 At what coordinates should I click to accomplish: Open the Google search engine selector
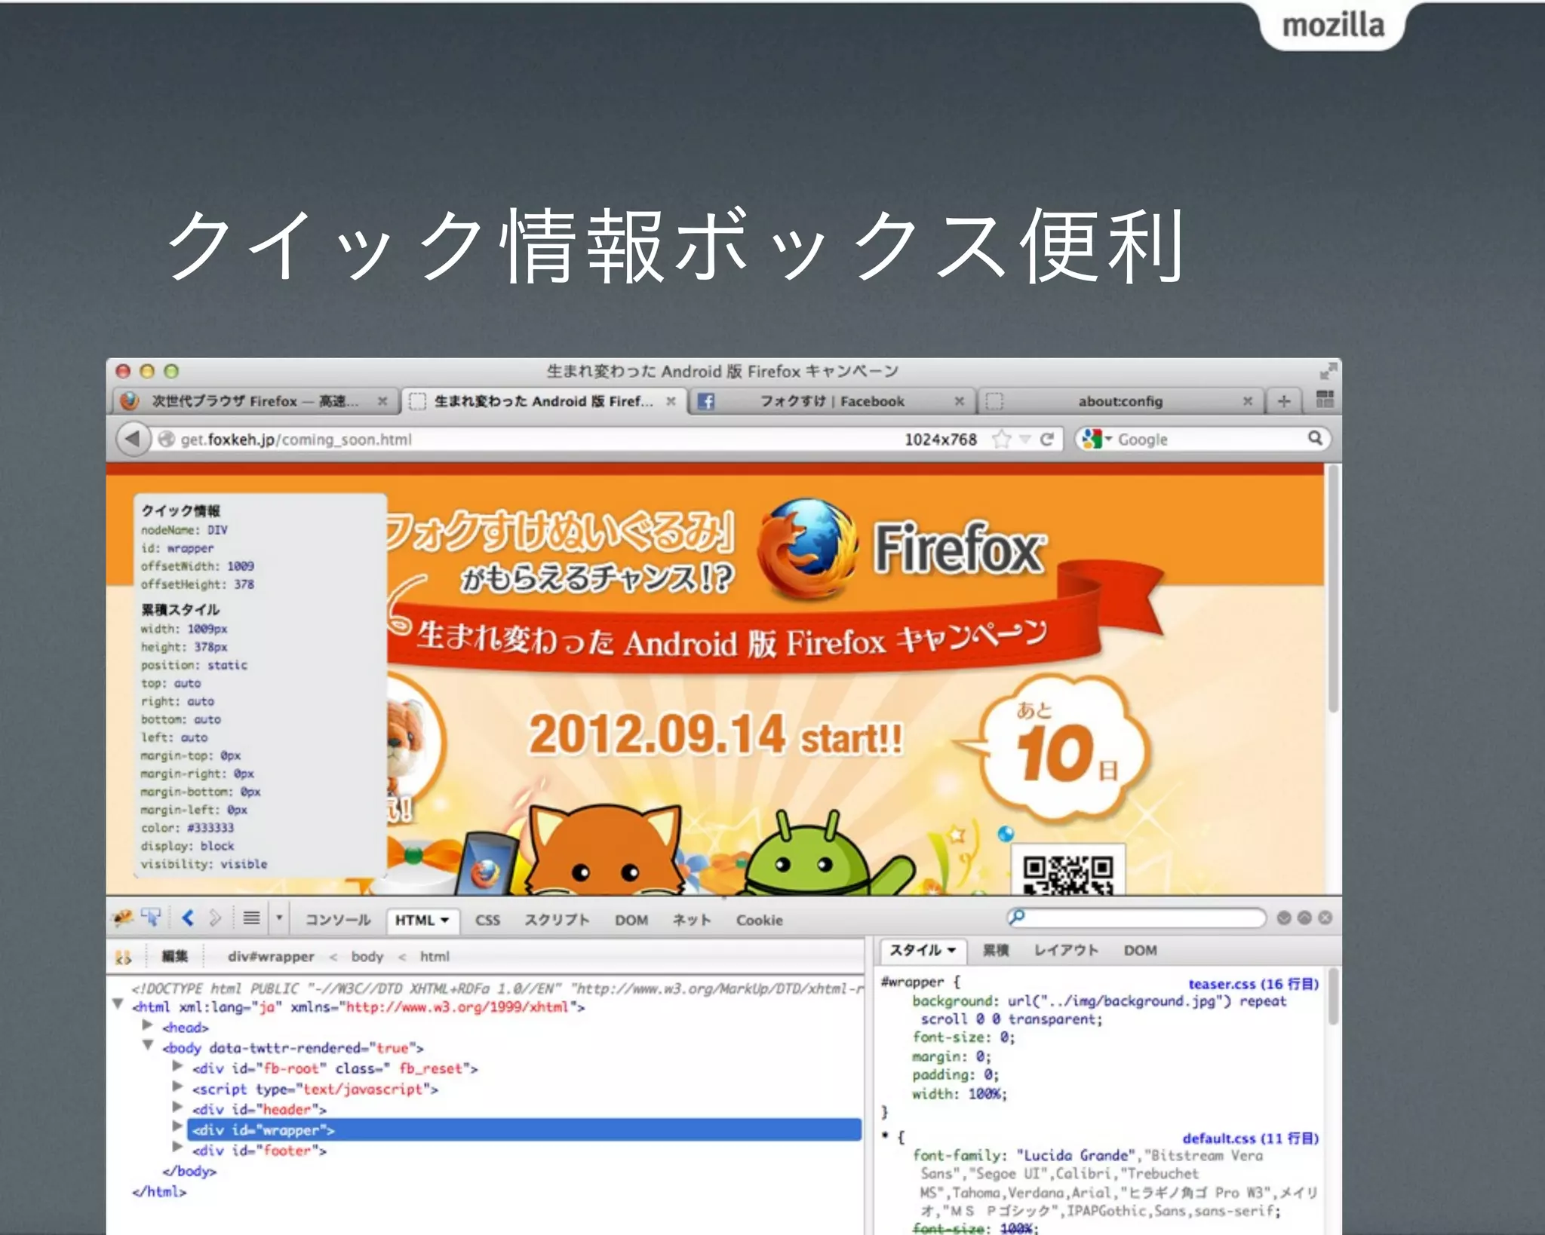click(1097, 439)
